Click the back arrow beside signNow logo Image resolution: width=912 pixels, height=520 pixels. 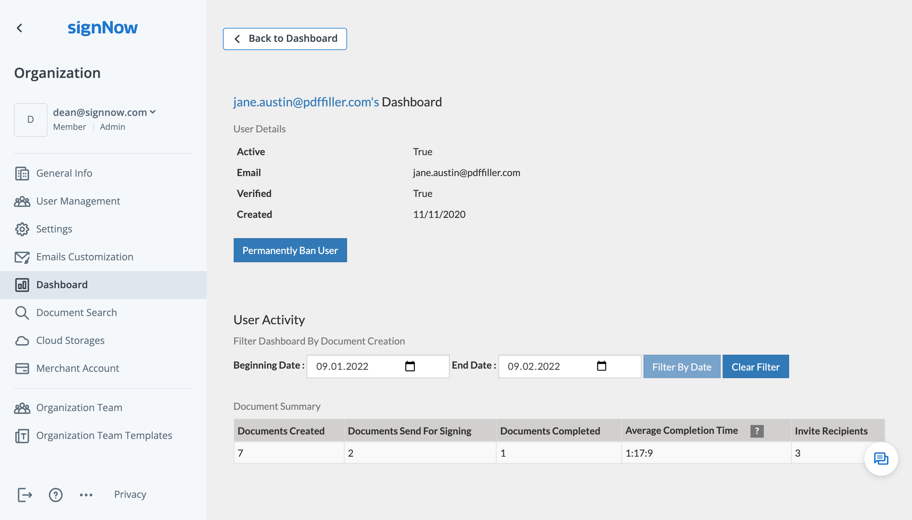pyautogui.click(x=20, y=28)
